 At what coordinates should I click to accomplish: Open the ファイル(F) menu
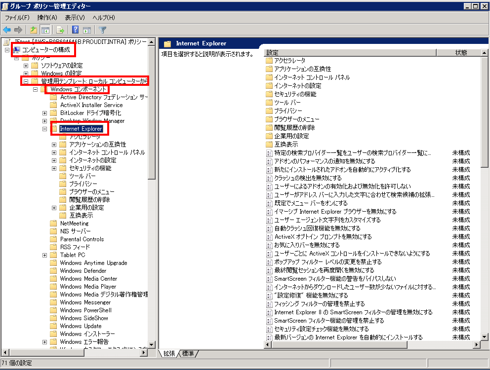pos(17,18)
